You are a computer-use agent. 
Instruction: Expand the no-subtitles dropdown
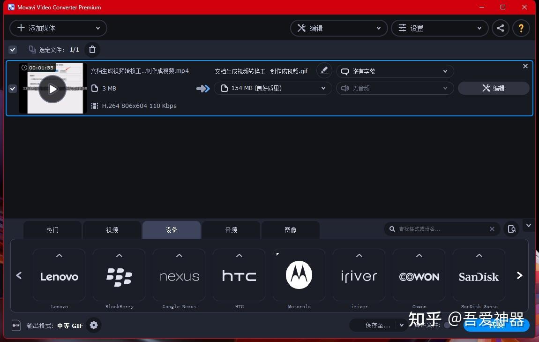click(x=395, y=71)
